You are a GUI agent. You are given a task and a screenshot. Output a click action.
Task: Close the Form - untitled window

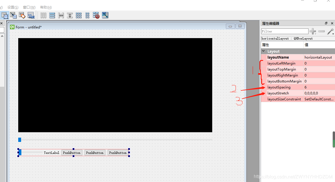[240, 26]
